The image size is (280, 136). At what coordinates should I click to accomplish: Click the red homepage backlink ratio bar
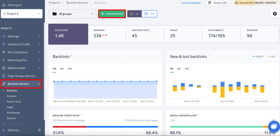[69, 127]
